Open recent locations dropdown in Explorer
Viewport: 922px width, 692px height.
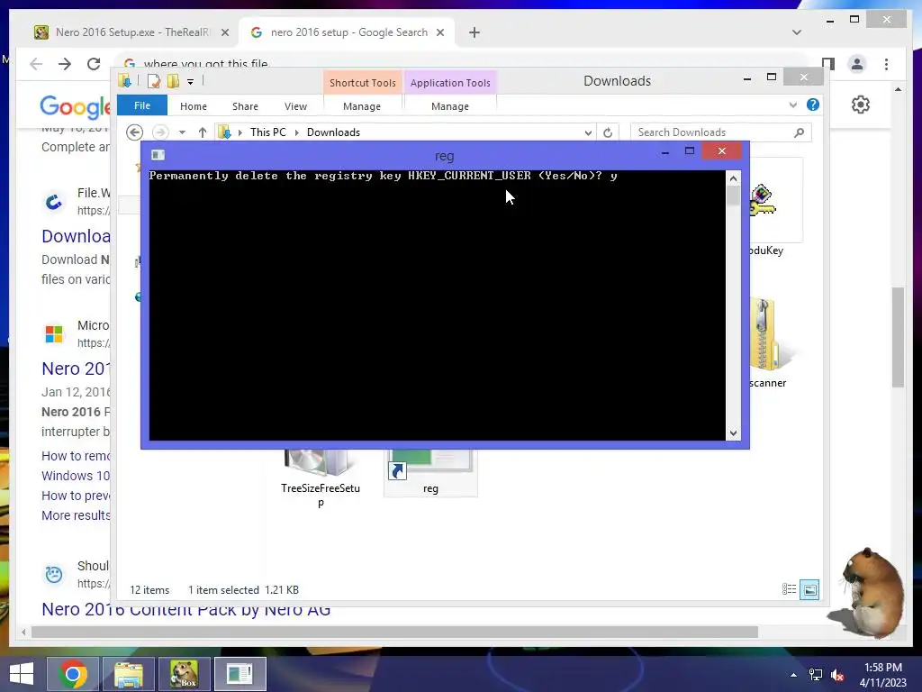182,132
